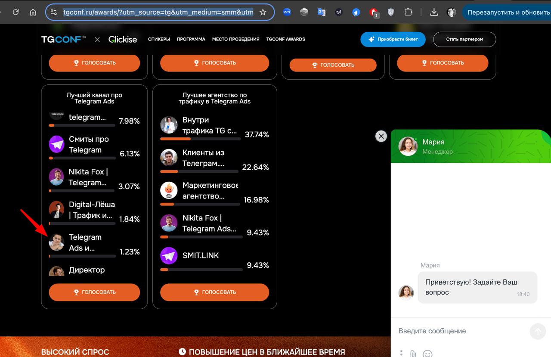This screenshot has width=551, height=357.
Task: Open the chat three-dots options menu
Action: pos(401,353)
